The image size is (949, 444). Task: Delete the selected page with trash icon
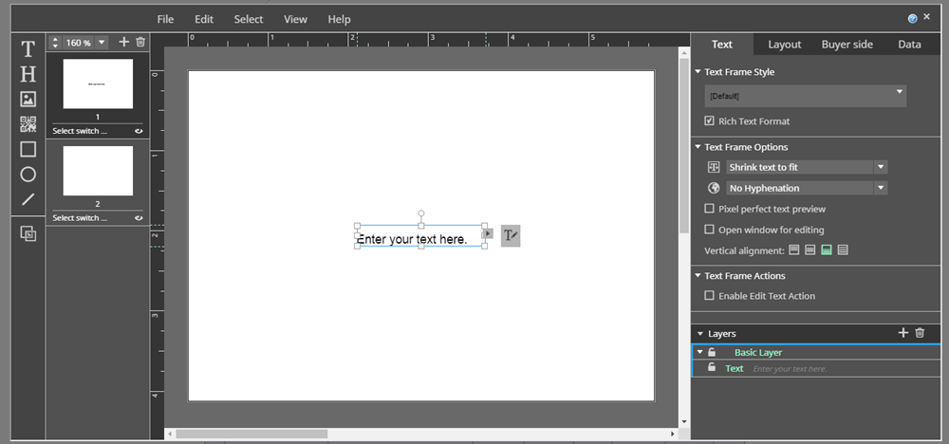coord(140,43)
